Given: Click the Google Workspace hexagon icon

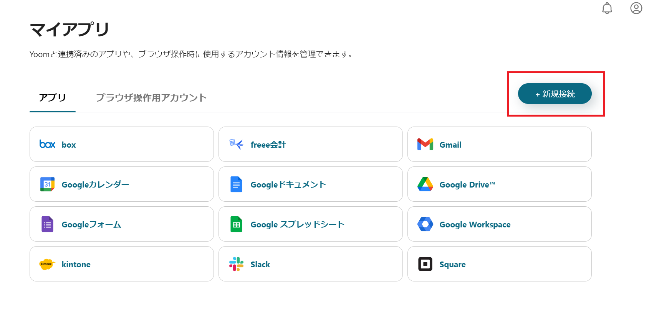Looking at the screenshot, I should click(425, 224).
